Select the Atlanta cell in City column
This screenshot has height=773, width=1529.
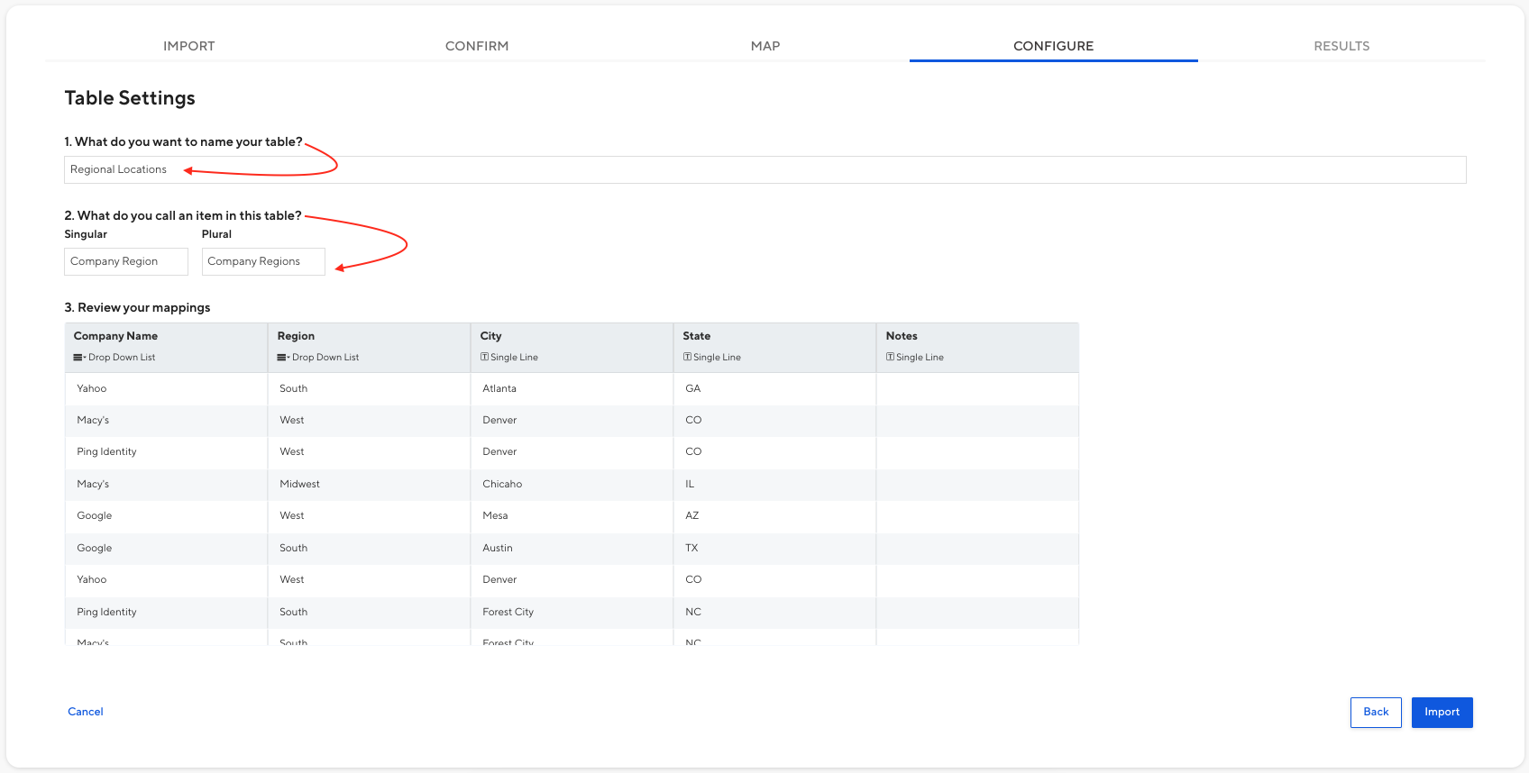499,388
